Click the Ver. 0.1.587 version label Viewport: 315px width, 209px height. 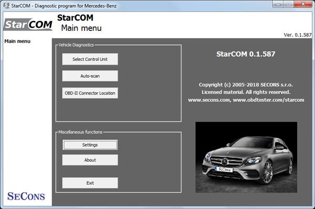pyautogui.click(x=298, y=35)
